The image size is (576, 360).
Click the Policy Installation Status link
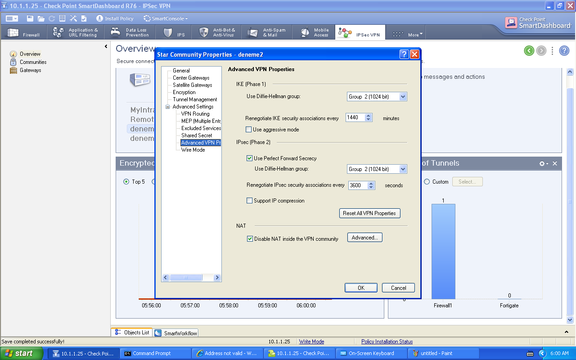[x=387, y=342]
